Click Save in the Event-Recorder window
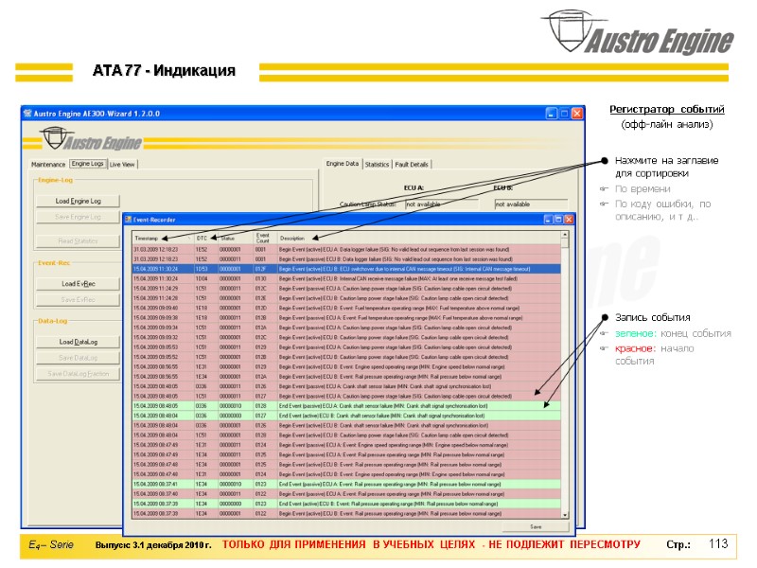 [x=536, y=526]
